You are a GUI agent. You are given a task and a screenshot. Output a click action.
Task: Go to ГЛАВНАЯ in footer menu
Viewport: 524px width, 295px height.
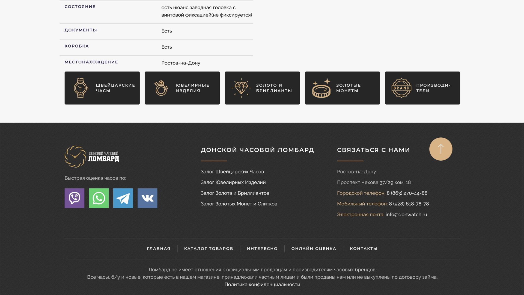click(159, 249)
